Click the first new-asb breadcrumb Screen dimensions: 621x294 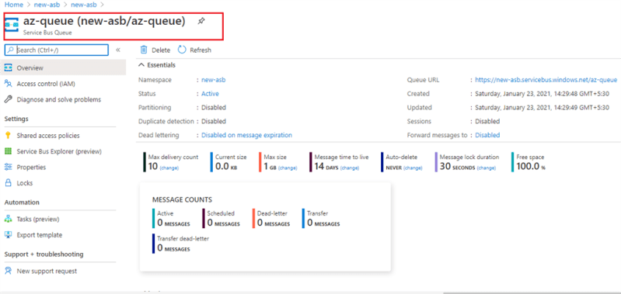[47, 5]
